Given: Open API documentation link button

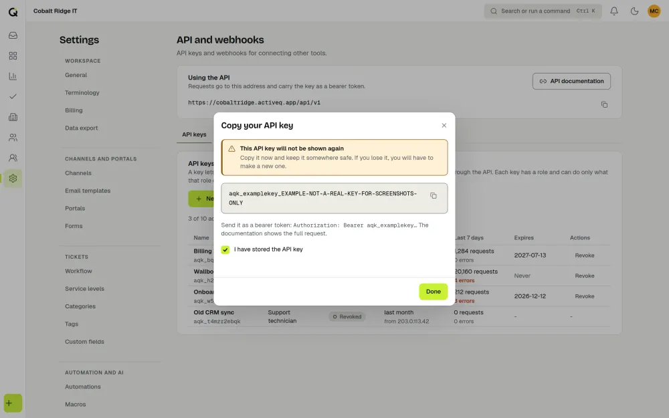Looking at the screenshot, I should [571, 81].
